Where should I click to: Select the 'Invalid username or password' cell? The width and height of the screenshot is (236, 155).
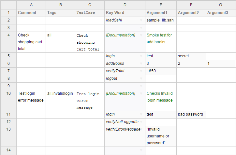[161, 136]
